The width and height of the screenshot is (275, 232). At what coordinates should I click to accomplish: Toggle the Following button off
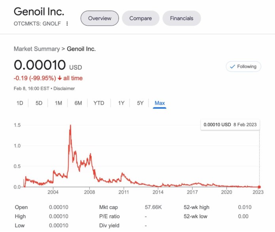pos(243,67)
